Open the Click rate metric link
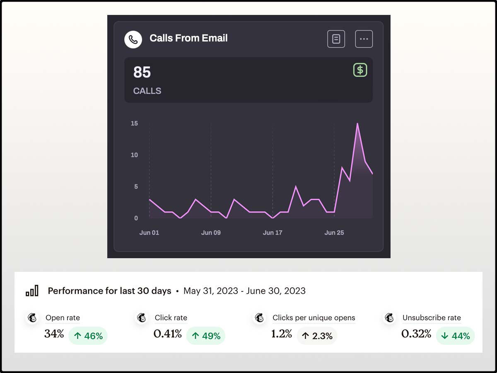The height and width of the screenshot is (373, 497). (x=171, y=318)
